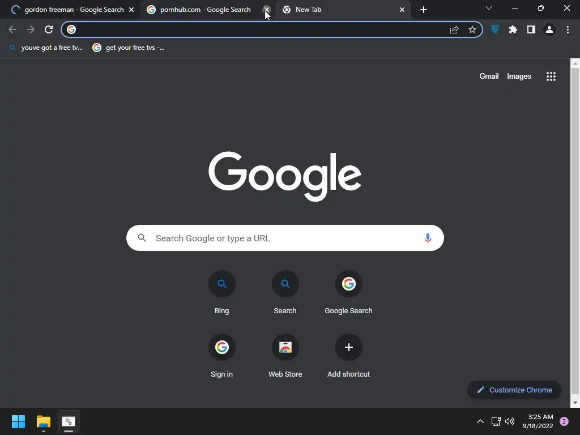Open network status tray icon

(x=496, y=421)
